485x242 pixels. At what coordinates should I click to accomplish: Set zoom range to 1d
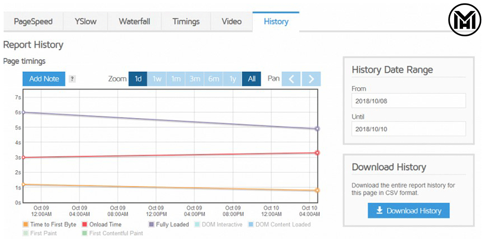point(138,79)
